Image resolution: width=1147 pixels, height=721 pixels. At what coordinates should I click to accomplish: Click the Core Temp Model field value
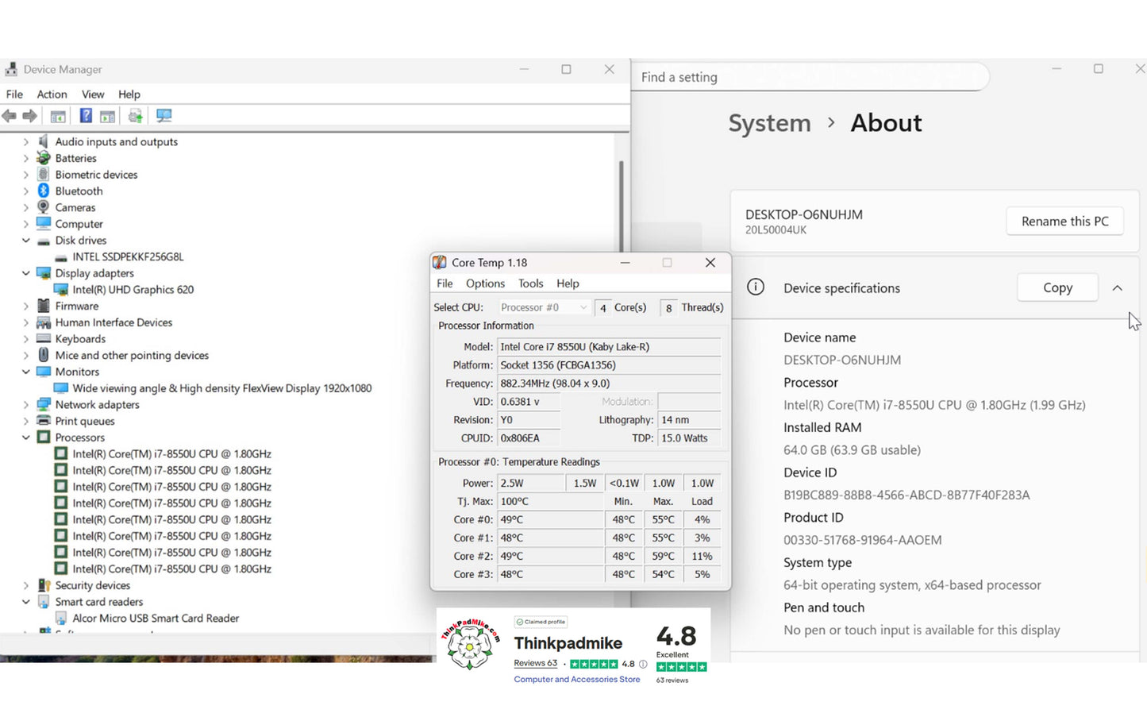coord(609,347)
